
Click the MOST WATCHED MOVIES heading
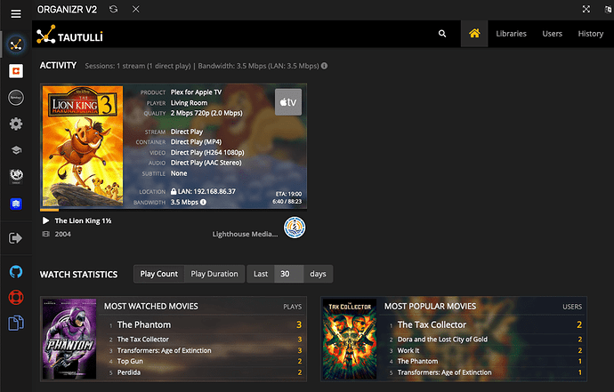coord(150,307)
